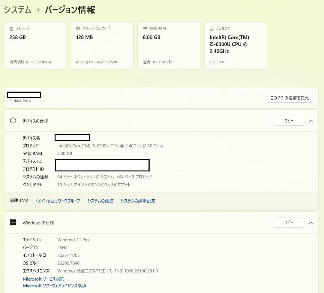
Task: Click the デバイスの仕様 header label
Action: click(35, 121)
